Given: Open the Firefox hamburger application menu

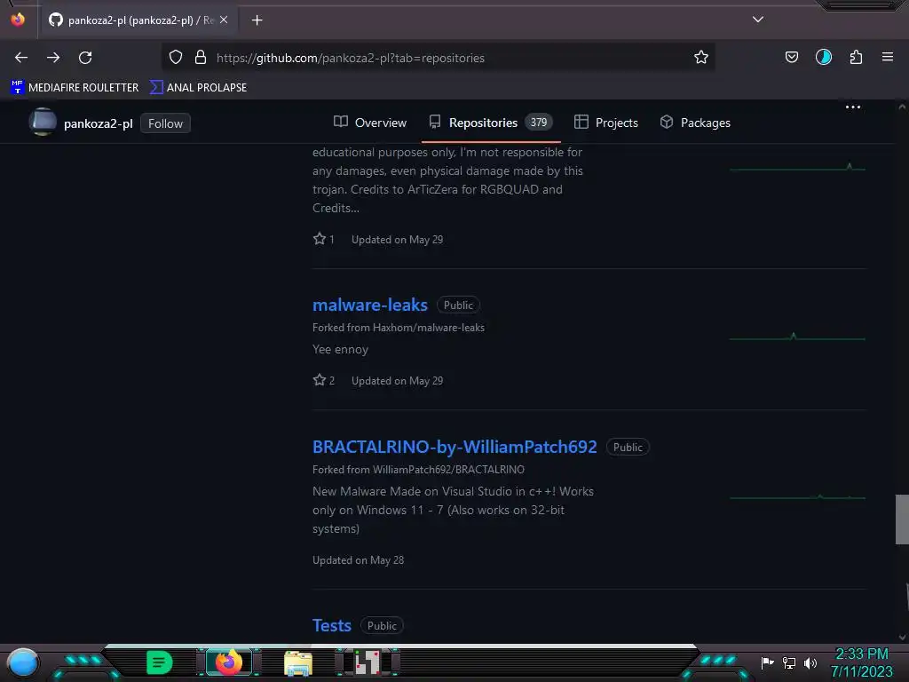Looking at the screenshot, I should coord(887,57).
